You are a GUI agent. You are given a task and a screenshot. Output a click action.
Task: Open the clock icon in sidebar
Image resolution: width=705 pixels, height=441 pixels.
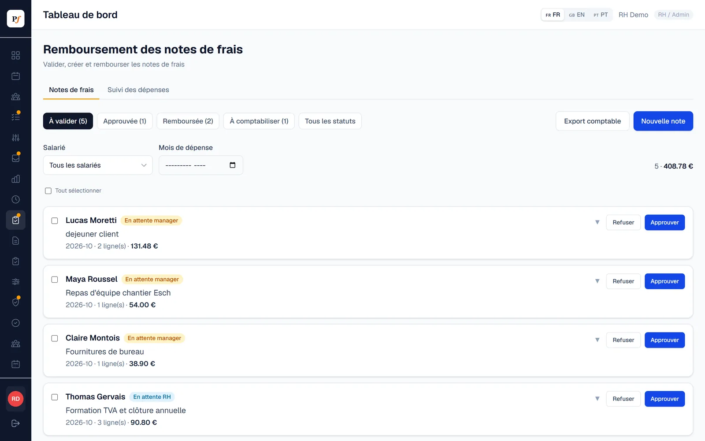point(15,199)
